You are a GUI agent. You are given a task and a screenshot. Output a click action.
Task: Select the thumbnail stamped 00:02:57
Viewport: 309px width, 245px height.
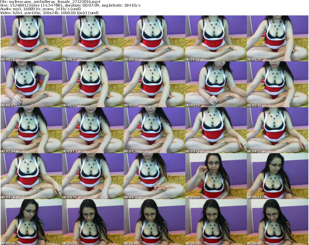(31, 130)
